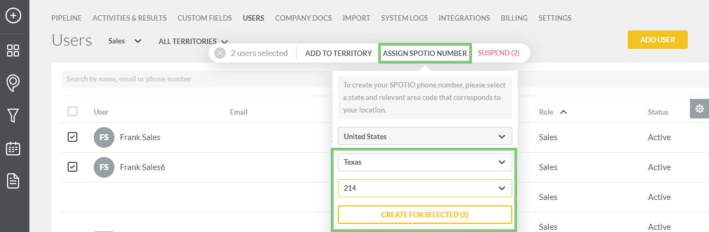Open the filter funnel icon in sidebar

point(13,115)
